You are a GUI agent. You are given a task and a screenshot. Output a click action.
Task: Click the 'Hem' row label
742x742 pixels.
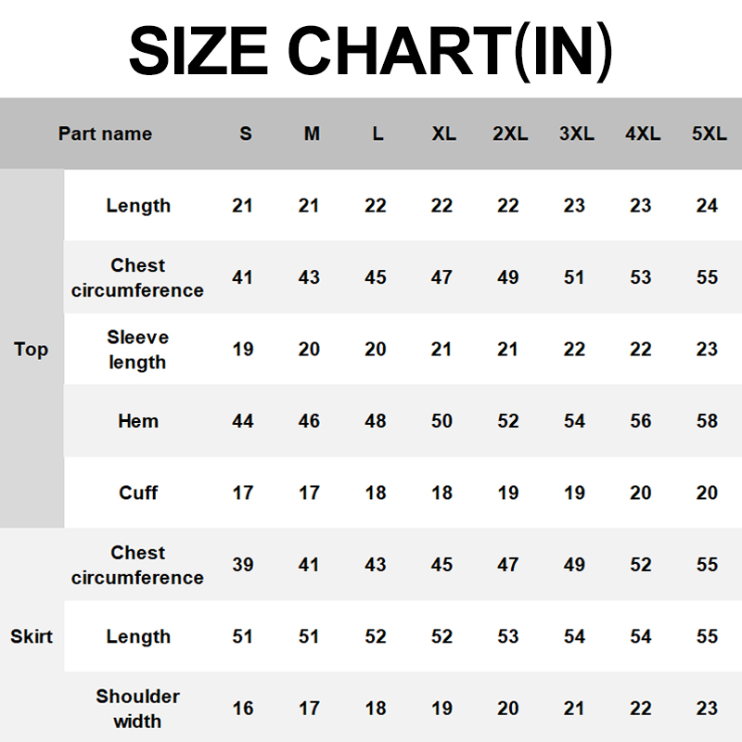coord(138,421)
